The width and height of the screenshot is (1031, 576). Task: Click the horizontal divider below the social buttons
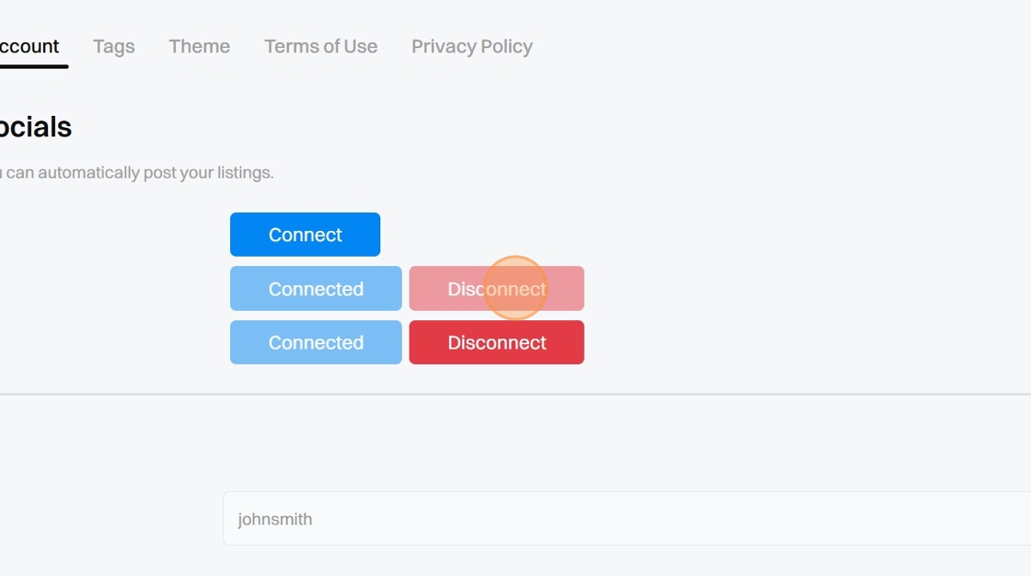(x=515, y=394)
